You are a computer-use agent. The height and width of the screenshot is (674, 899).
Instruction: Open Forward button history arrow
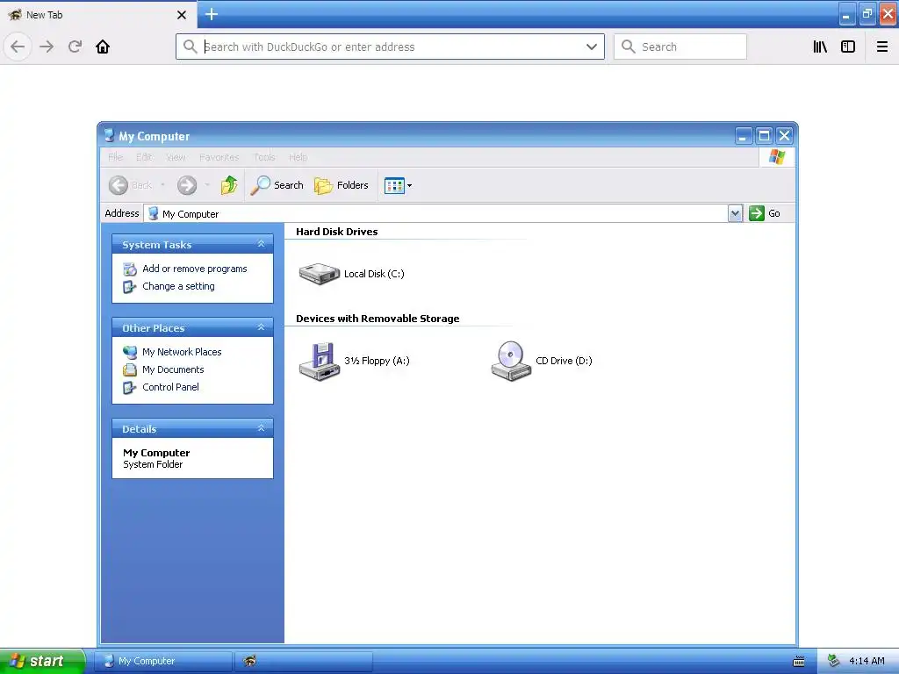207,185
